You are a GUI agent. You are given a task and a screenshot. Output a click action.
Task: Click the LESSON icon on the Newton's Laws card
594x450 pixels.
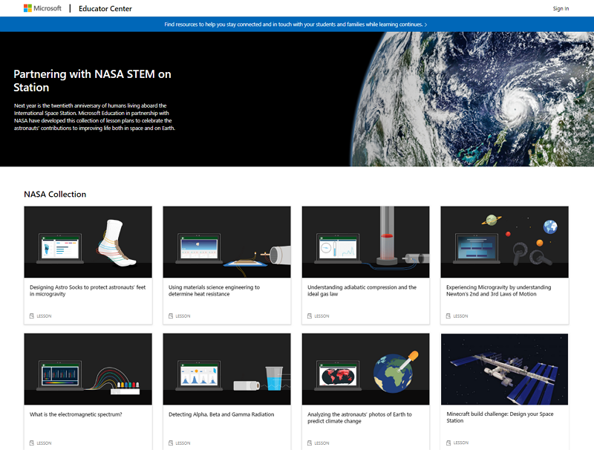(x=448, y=315)
